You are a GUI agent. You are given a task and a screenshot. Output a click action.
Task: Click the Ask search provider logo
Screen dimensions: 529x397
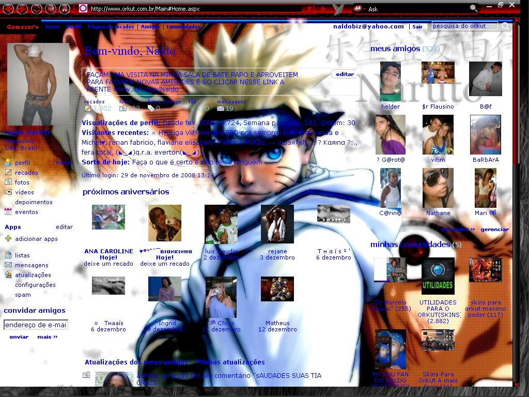click(x=357, y=8)
